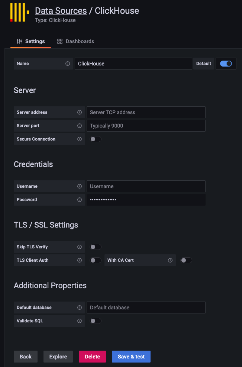Click the Default database info icon
Image resolution: width=242 pixels, height=367 pixels.
click(80, 308)
